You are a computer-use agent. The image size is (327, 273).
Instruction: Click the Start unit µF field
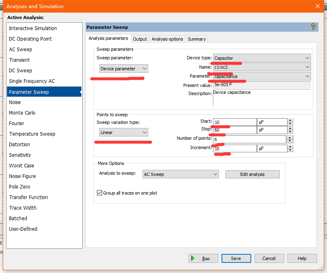[x=272, y=122]
